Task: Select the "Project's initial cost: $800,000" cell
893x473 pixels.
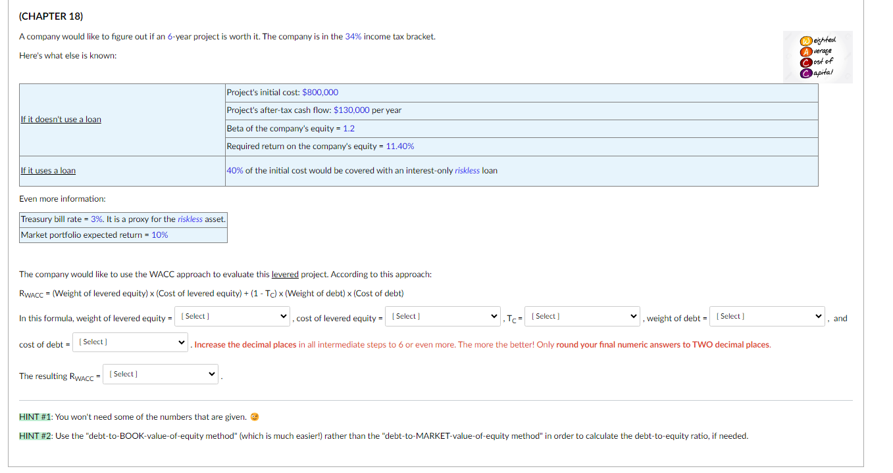Action: point(521,93)
